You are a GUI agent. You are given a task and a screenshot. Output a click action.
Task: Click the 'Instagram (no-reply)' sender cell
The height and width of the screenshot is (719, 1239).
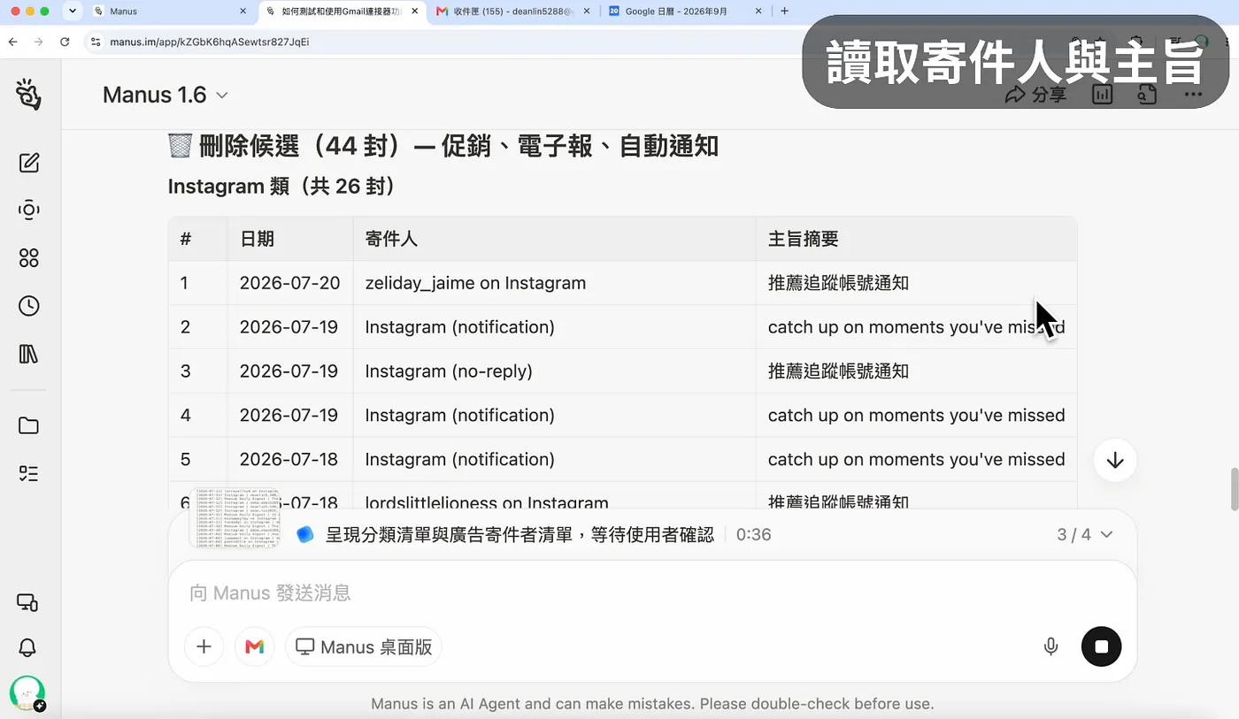tap(554, 371)
